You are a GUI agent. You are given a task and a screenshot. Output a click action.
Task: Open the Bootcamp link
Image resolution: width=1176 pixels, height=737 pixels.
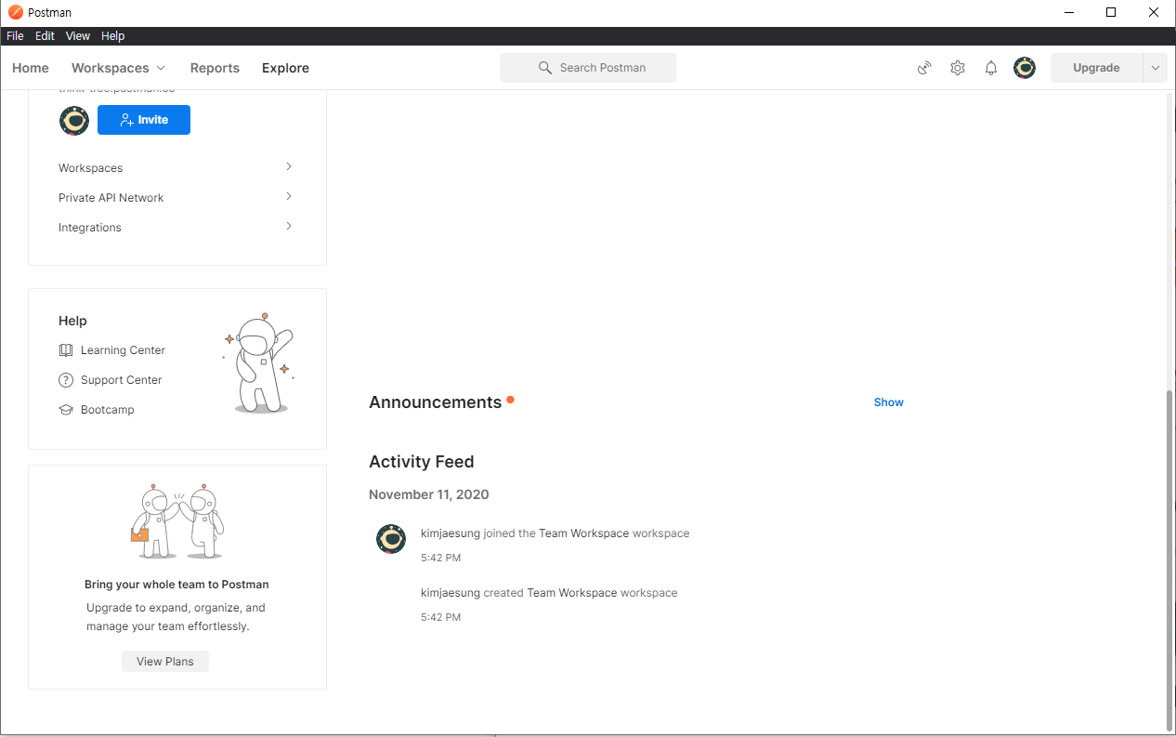click(x=107, y=410)
